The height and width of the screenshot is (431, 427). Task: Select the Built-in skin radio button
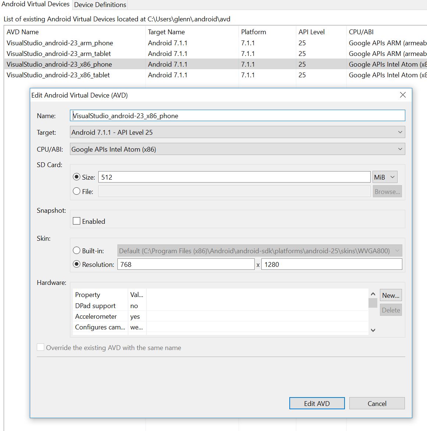77,250
